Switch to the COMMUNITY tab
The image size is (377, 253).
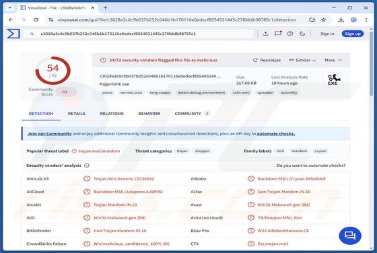[192, 114]
